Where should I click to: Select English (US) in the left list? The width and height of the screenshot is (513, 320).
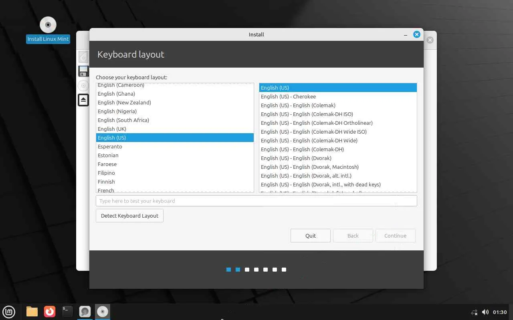click(x=175, y=138)
